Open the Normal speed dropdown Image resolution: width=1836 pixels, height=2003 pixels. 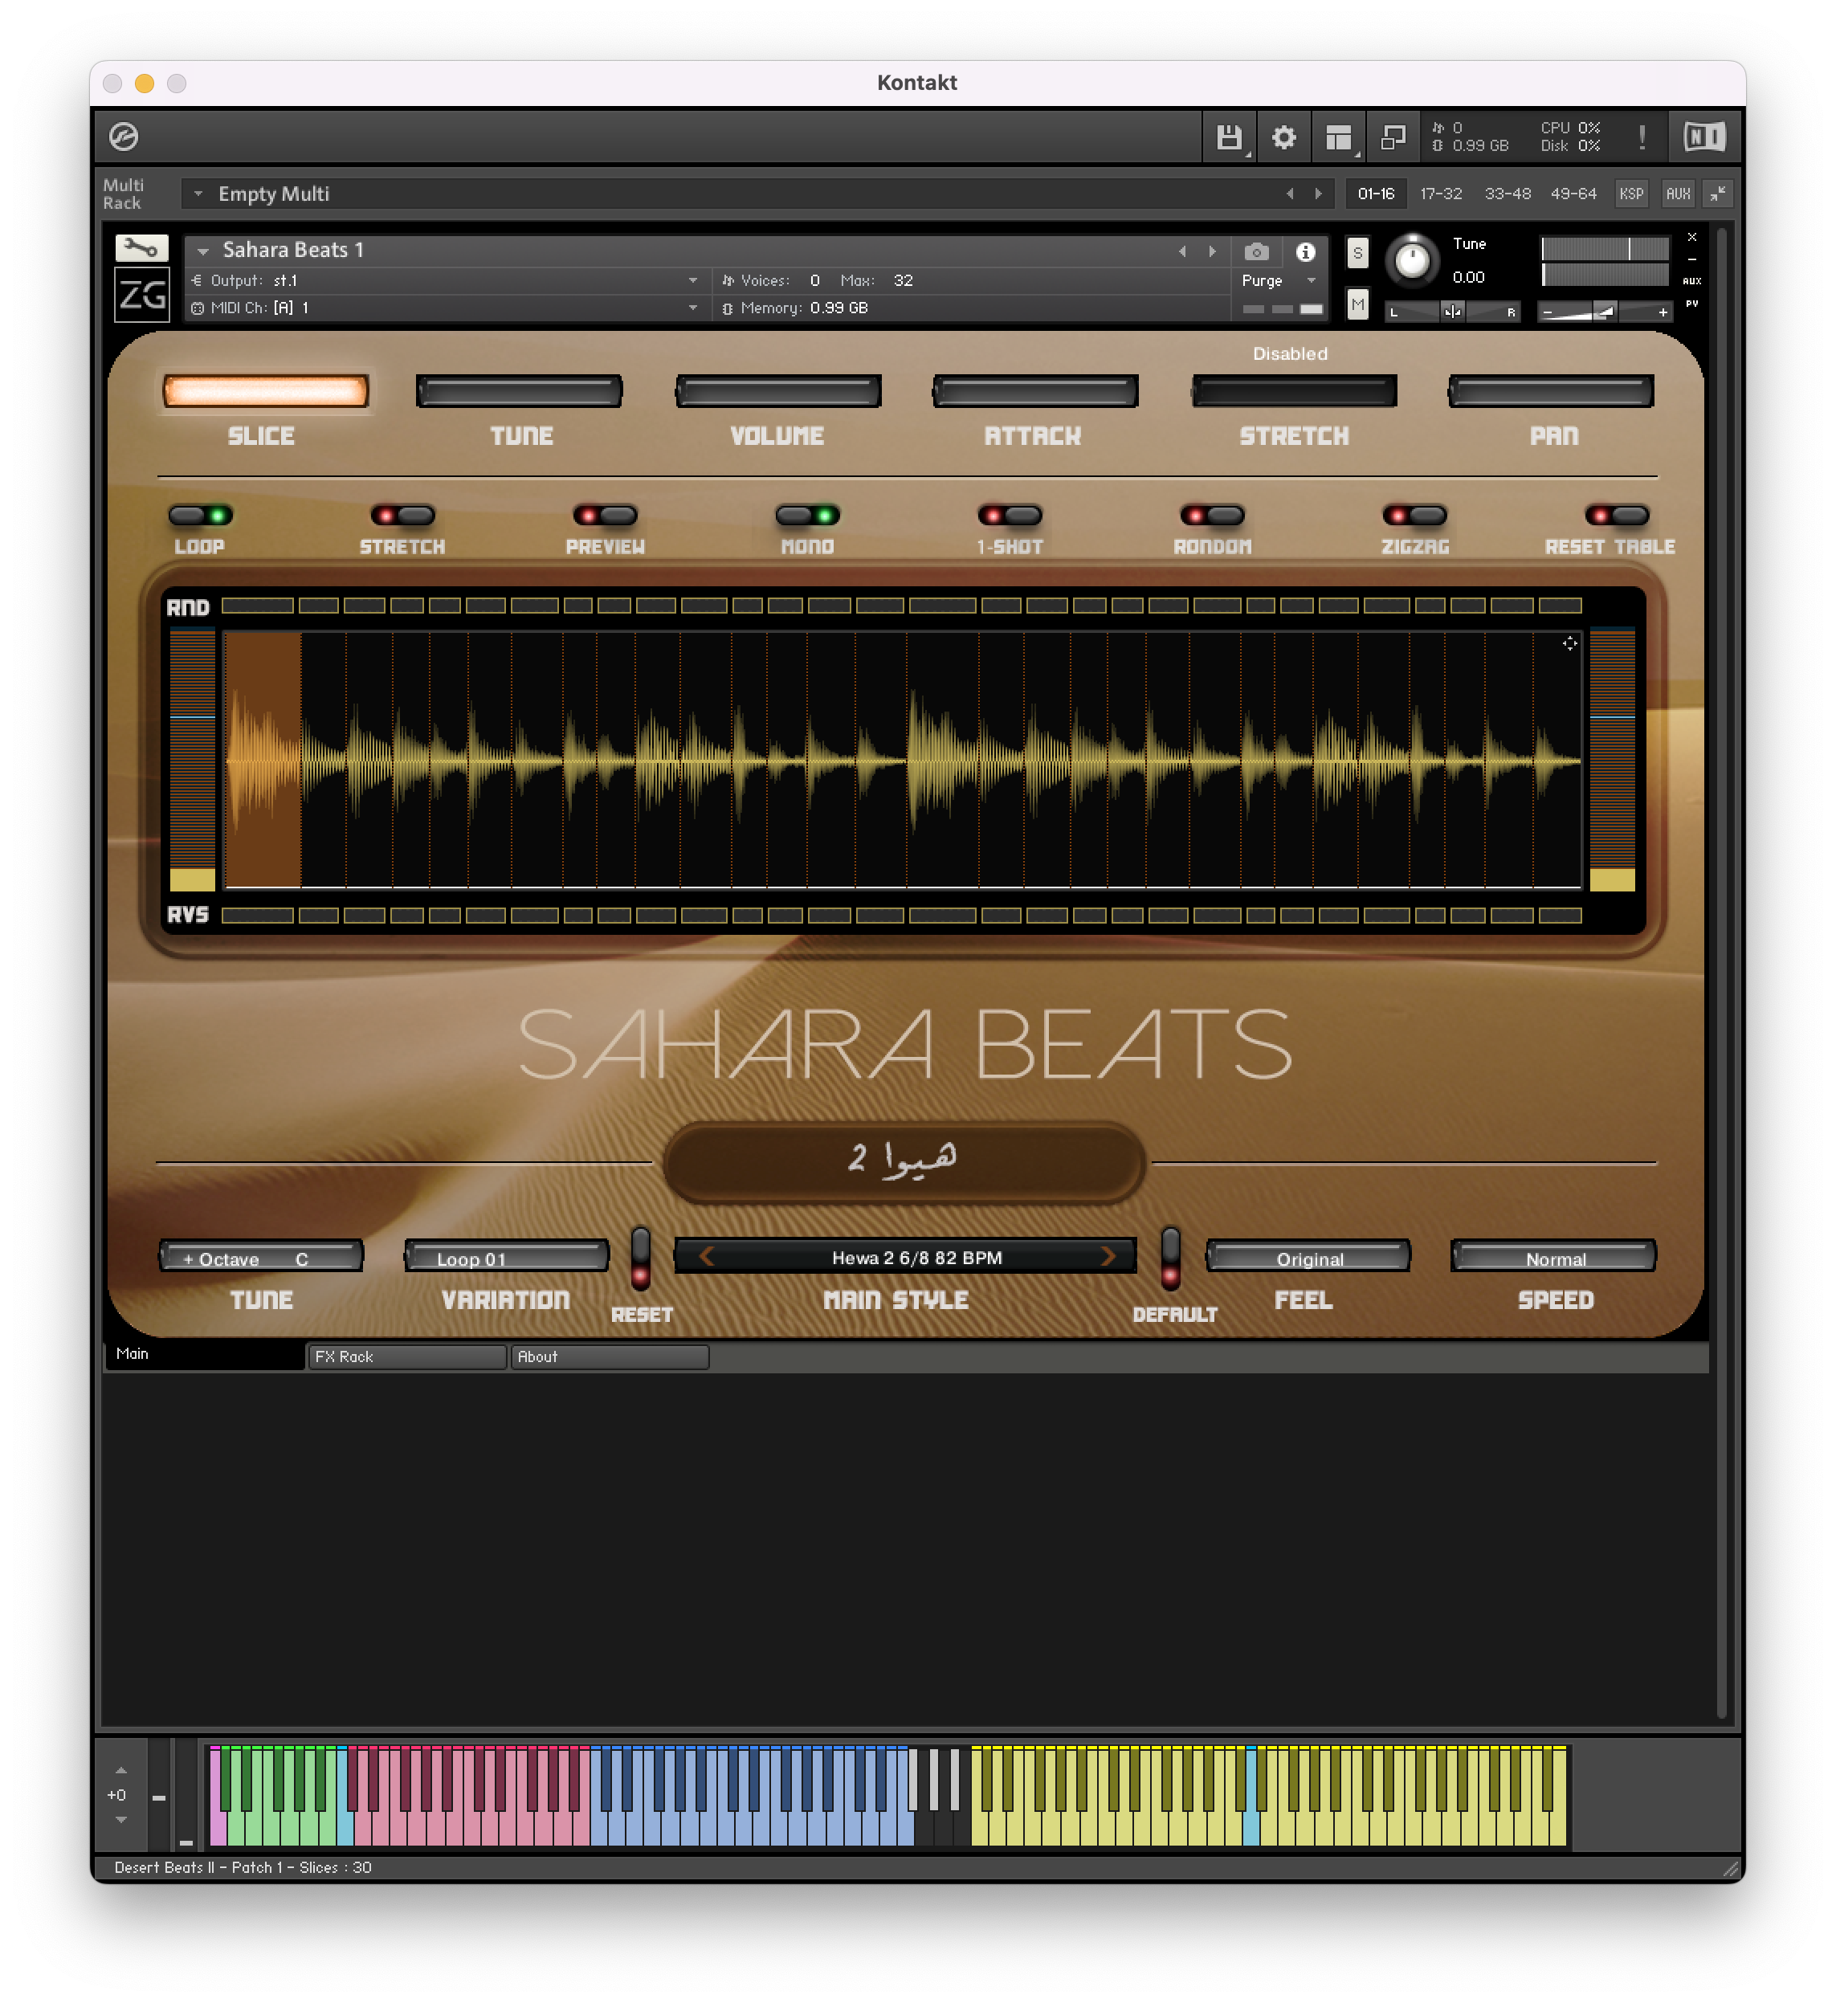point(1554,1257)
